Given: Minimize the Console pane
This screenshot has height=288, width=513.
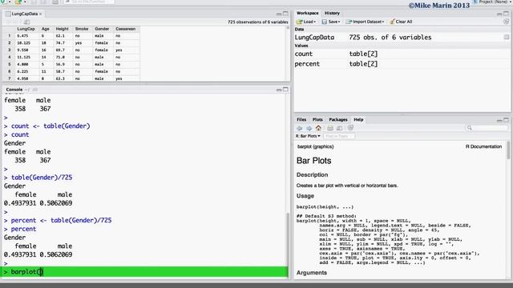Looking at the screenshot, I should pyautogui.click(x=279, y=90).
